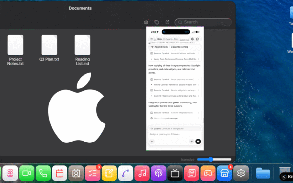Tap the mute speaker icon in Kimi header
The height and width of the screenshot is (183, 293).
pos(193,39)
